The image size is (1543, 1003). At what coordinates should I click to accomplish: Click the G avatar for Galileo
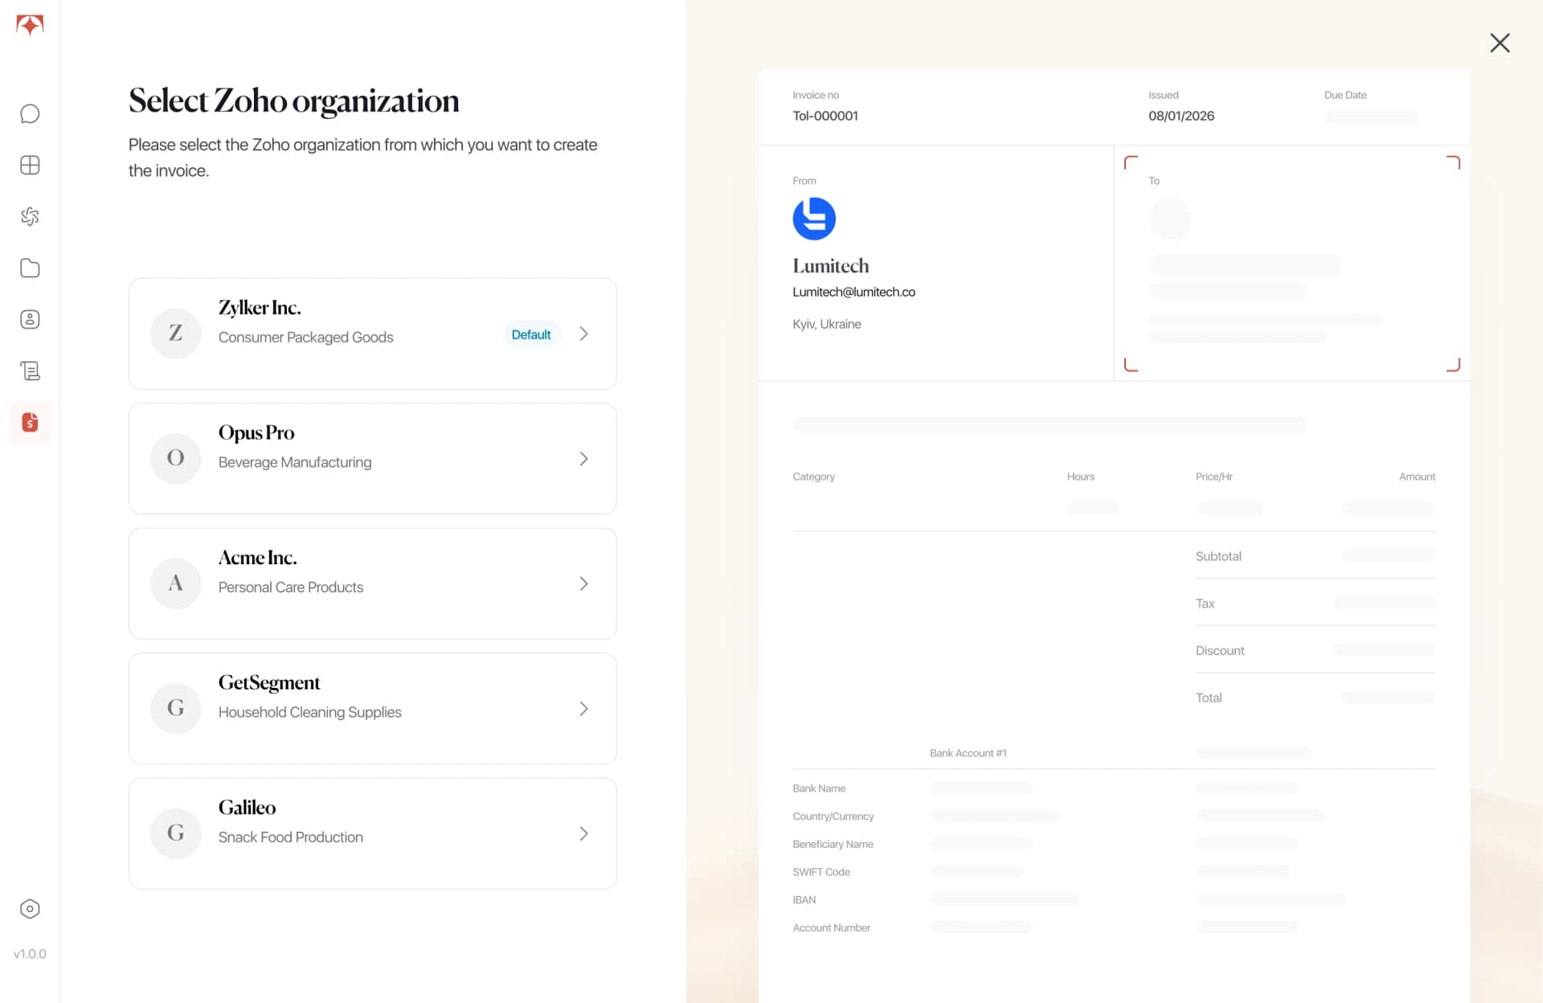pos(175,833)
